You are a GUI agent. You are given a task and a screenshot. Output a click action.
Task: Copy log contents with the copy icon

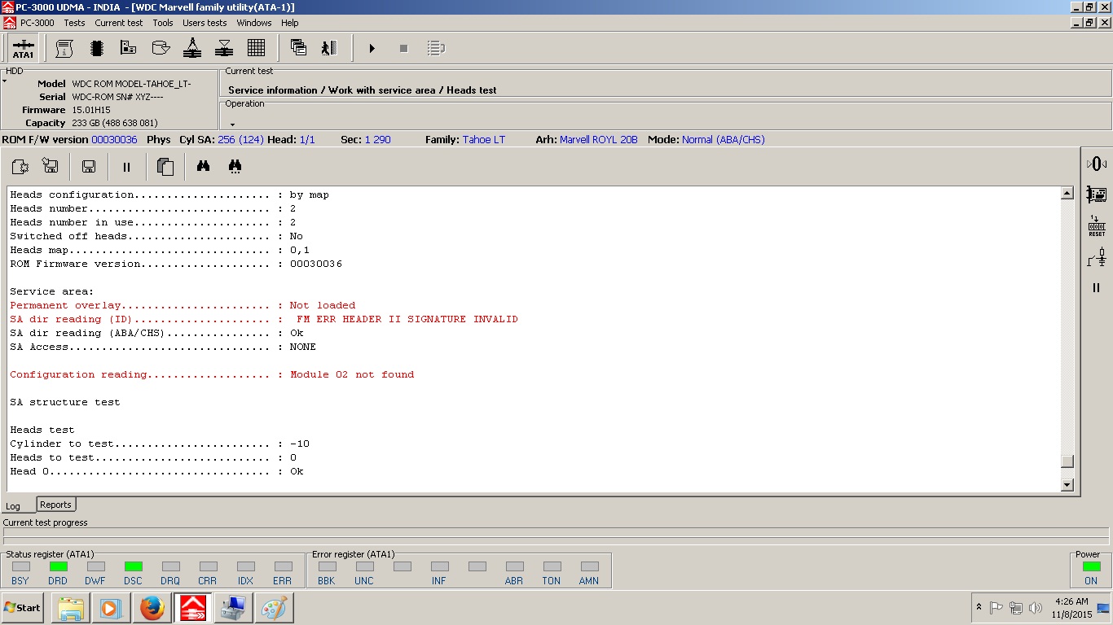click(x=165, y=167)
